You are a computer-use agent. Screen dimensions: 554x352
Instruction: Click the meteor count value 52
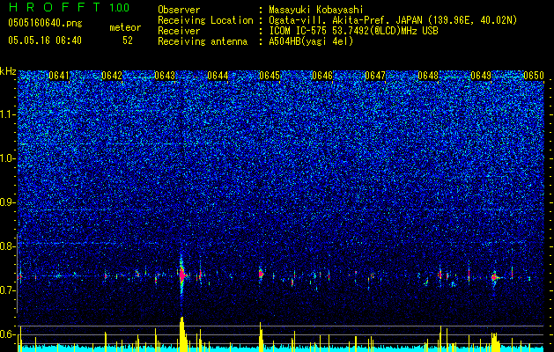(x=128, y=40)
